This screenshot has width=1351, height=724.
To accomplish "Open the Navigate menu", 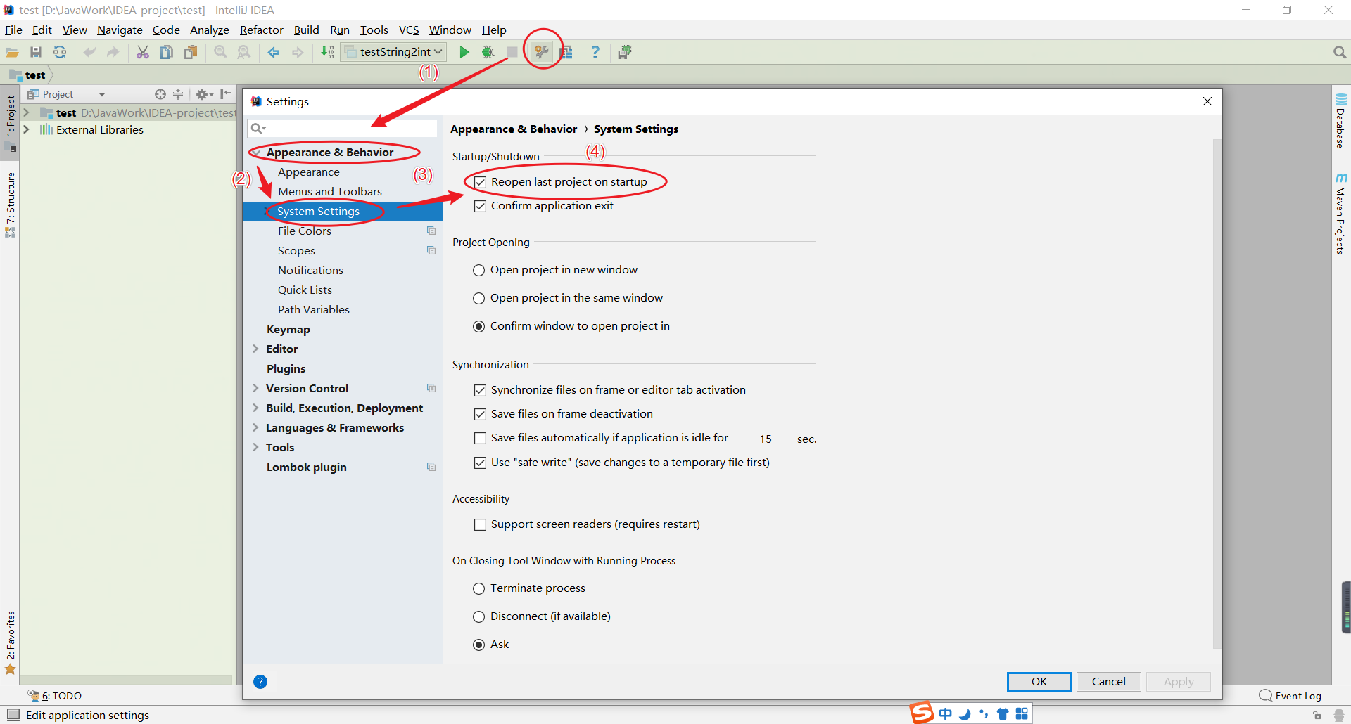I will tap(120, 30).
